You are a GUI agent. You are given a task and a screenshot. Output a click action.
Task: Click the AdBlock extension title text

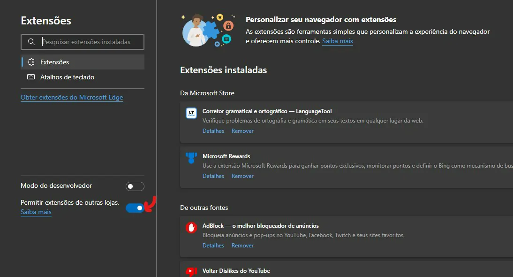click(x=260, y=226)
